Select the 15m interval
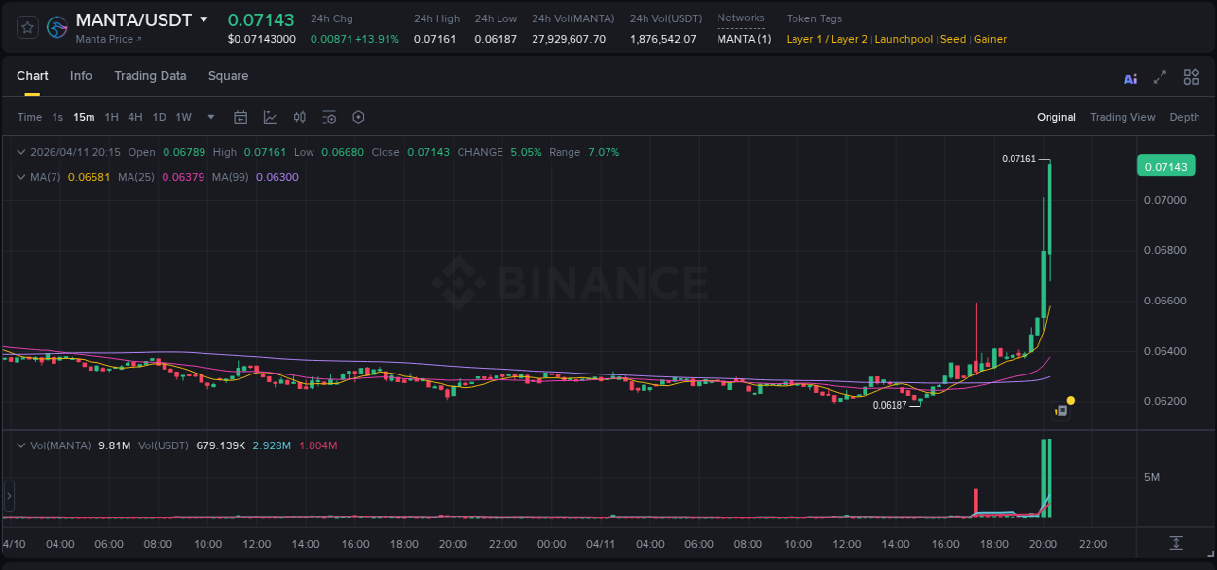 click(x=84, y=117)
